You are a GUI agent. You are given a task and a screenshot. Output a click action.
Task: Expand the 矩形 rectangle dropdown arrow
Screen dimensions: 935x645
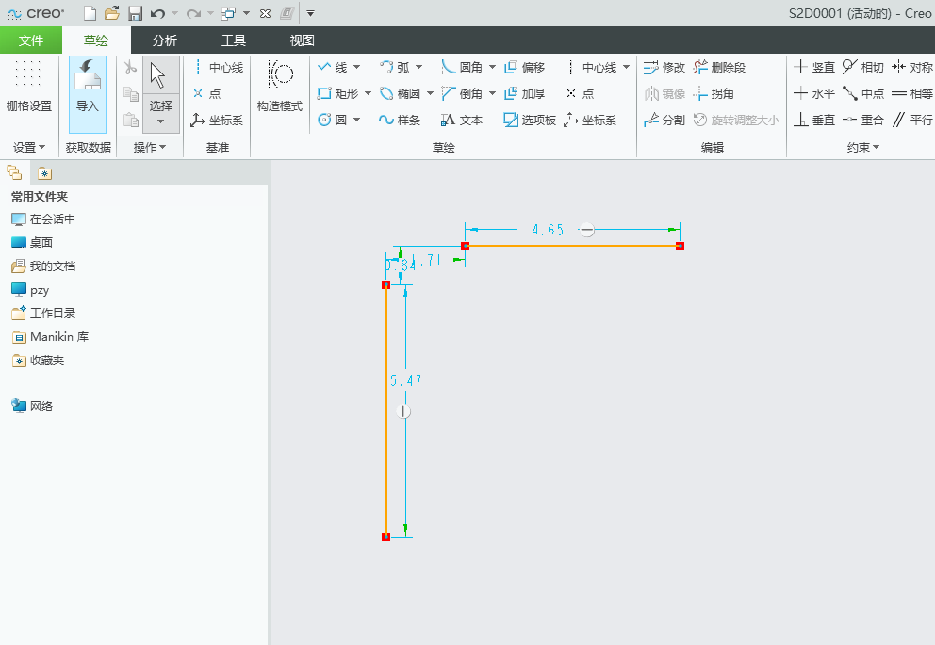(368, 93)
